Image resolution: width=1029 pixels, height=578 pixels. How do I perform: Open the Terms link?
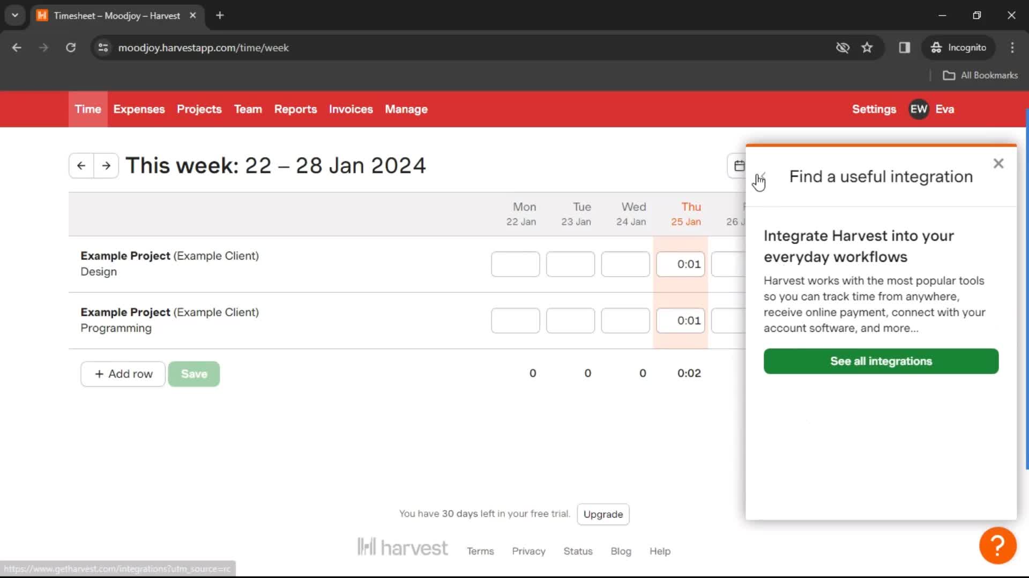point(480,551)
